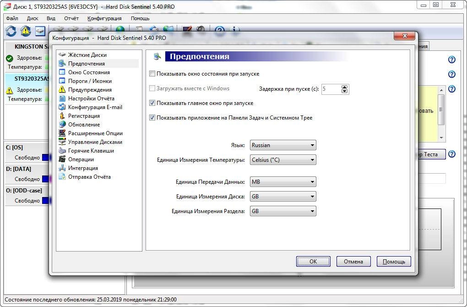467x307 pixels.
Task: Click the refresh icon in main toolbar
Action: (x=11, y=31)
